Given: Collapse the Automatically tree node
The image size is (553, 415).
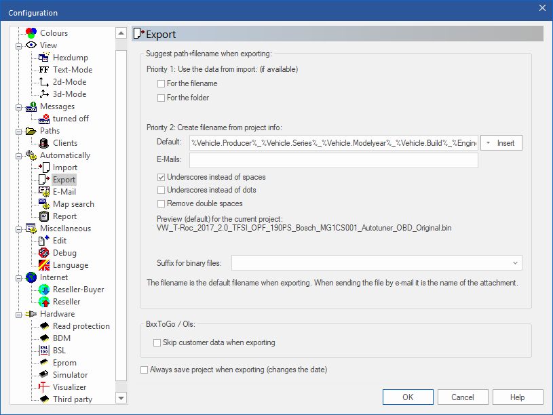Looking at the screenshot, I should click(x=19, y=156).
